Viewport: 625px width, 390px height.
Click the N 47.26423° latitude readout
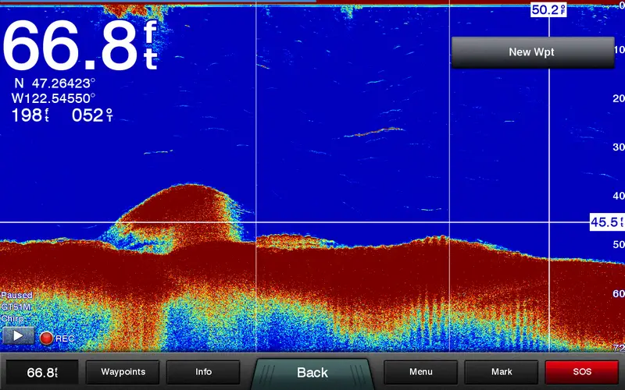[x=55, y=83]
